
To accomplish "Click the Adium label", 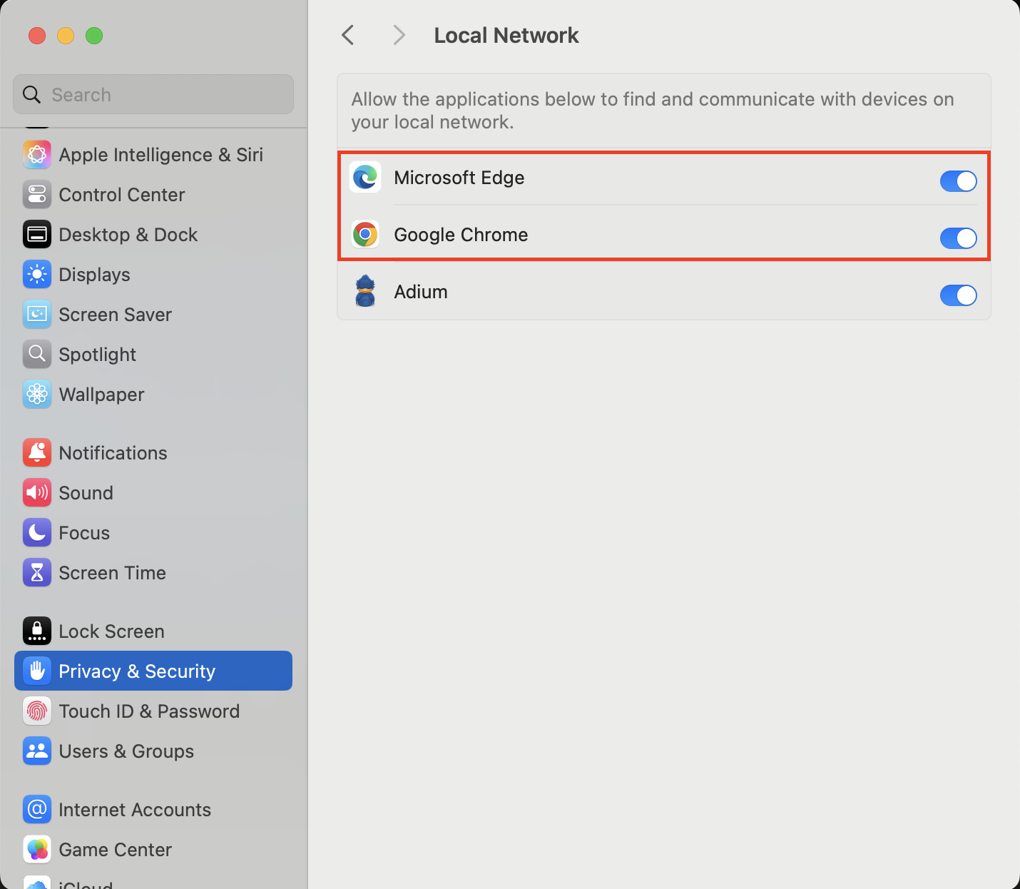I will (x=421, y=292).
